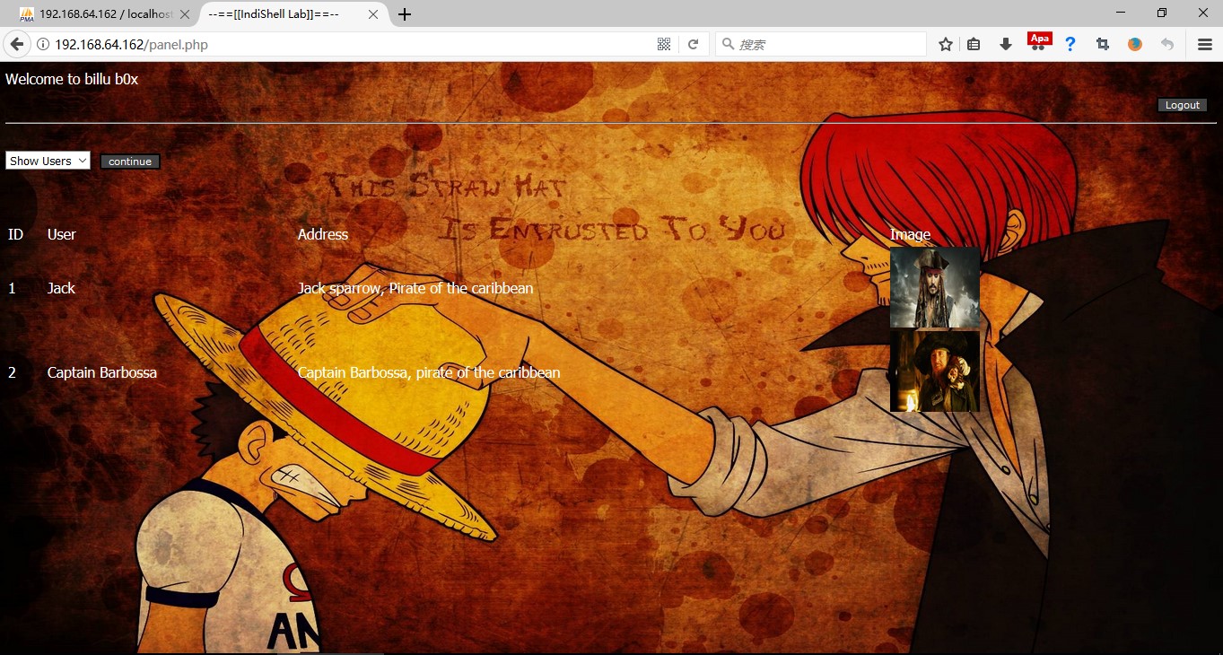The image size is (1223, 655).
Task: Open the bookmarks list icon
Action: click(x=974, y=44)
